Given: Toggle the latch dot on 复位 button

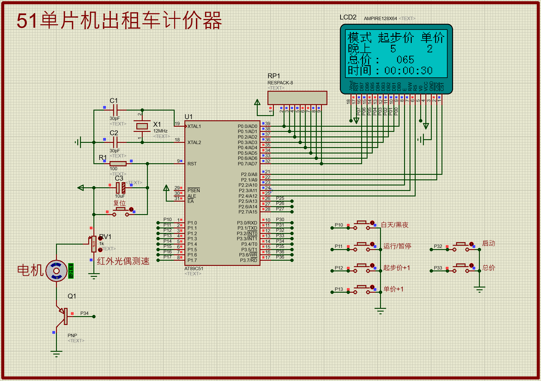Looking at the screenshot, I should pyautogui.click(x=131, y=209).
